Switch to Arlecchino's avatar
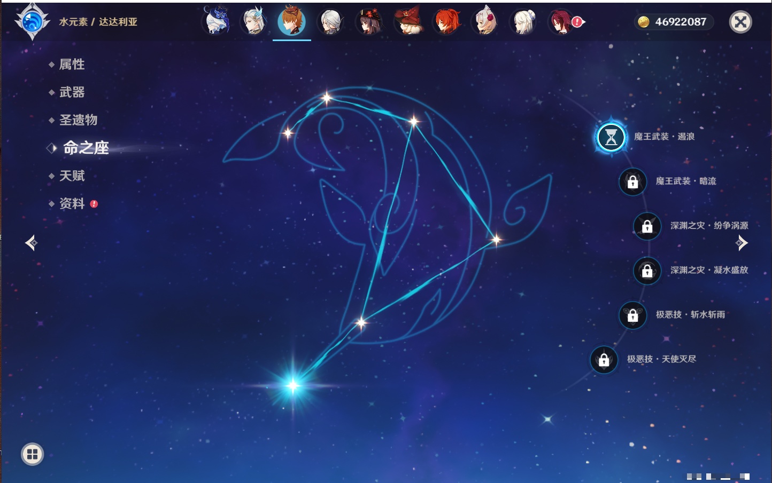 330,21
